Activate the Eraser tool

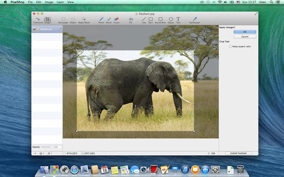[x=116, y=20]
